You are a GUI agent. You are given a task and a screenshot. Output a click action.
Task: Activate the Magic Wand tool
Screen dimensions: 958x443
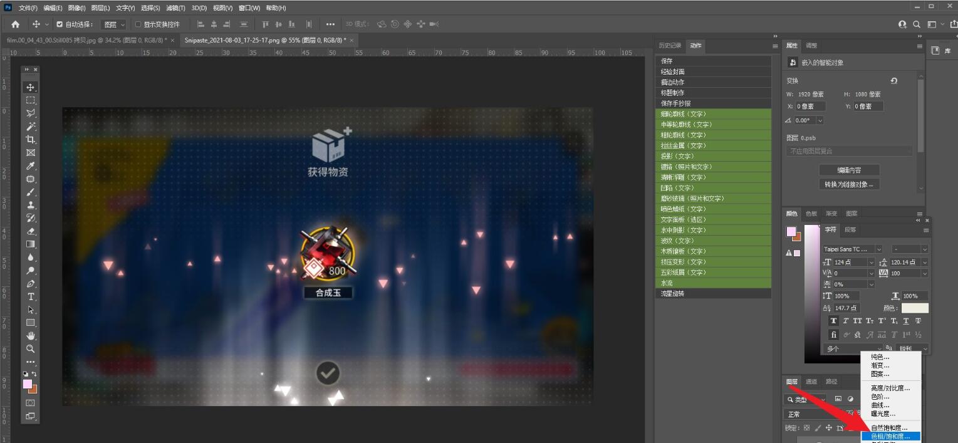pos(31,127)
